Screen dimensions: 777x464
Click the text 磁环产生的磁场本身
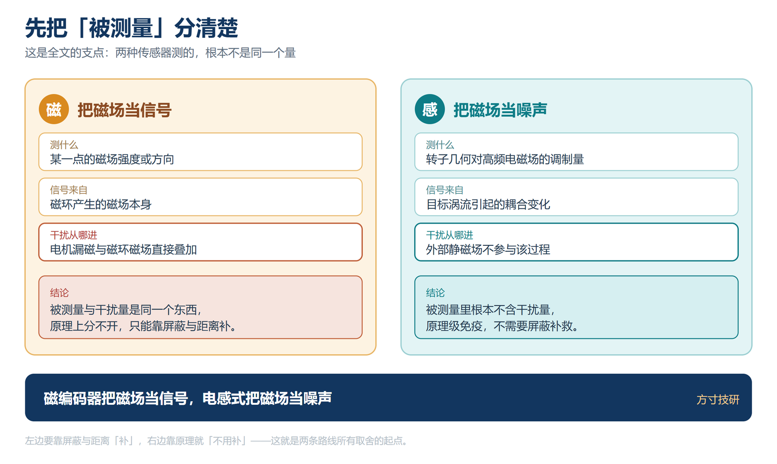(101, 205)
